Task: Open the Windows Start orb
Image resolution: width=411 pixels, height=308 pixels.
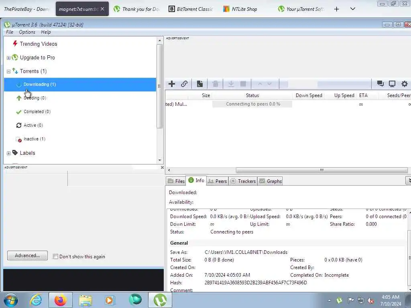Action: click(x=11, y=300)
